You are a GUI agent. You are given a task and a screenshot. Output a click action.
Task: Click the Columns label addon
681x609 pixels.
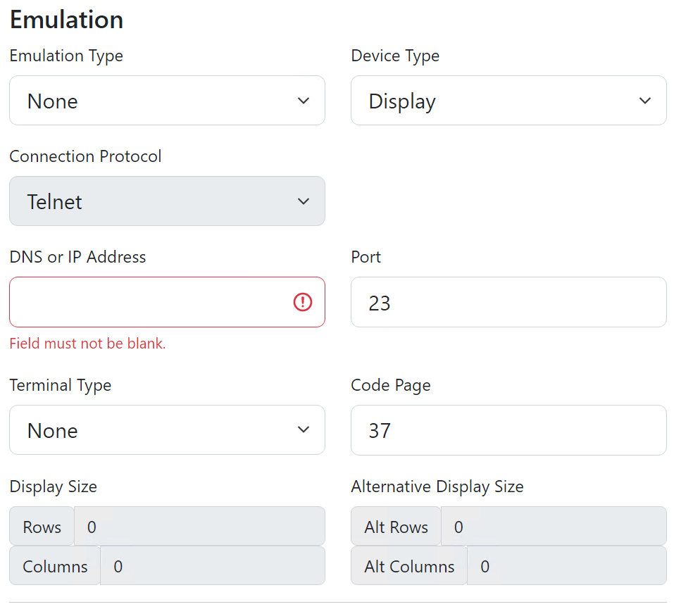tap(55, 566)
